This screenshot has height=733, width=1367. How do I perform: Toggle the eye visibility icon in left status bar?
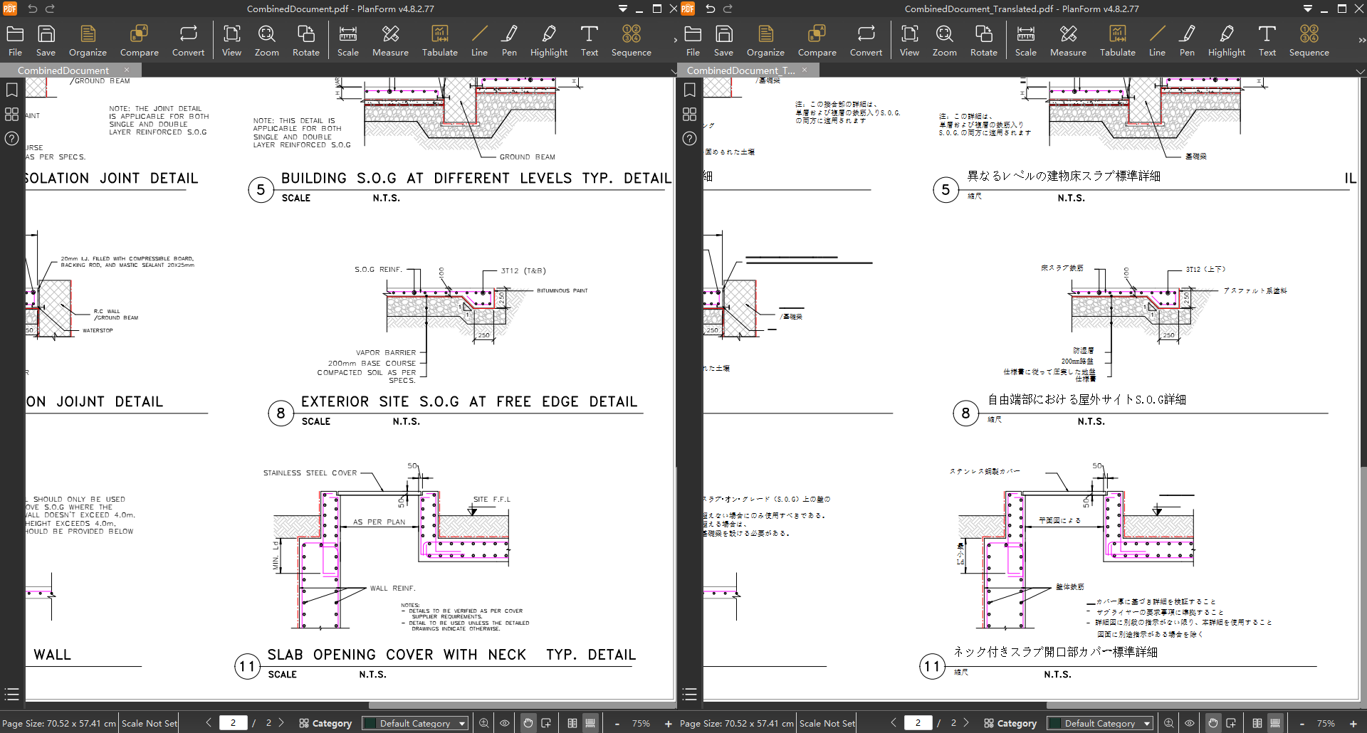tap(505, 723)
